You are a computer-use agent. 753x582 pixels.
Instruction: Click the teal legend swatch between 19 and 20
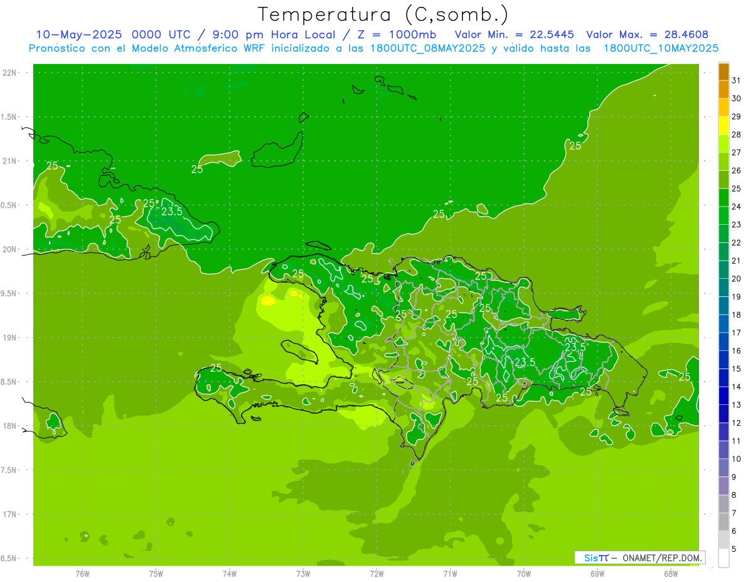tap(724, 288)
